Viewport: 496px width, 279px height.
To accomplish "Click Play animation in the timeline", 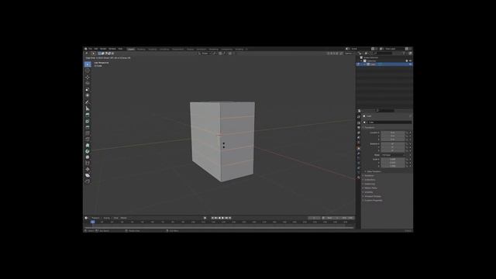I will pos(222,218).
